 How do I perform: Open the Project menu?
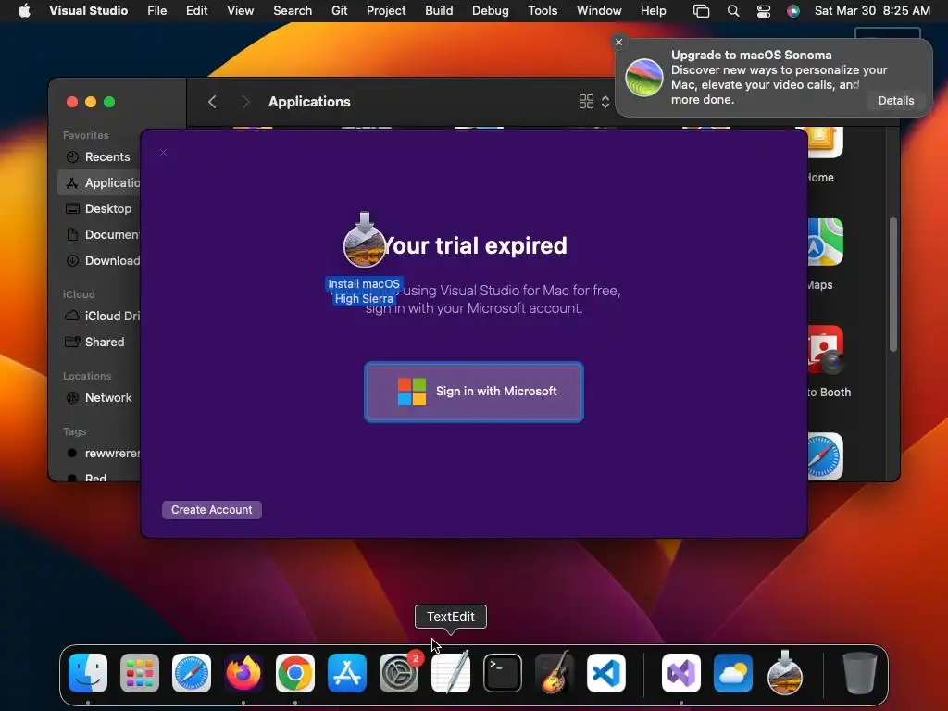[386, 10]
